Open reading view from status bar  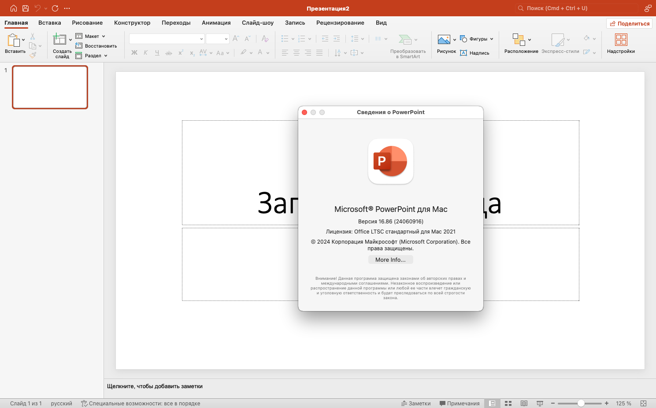[524, 403]
